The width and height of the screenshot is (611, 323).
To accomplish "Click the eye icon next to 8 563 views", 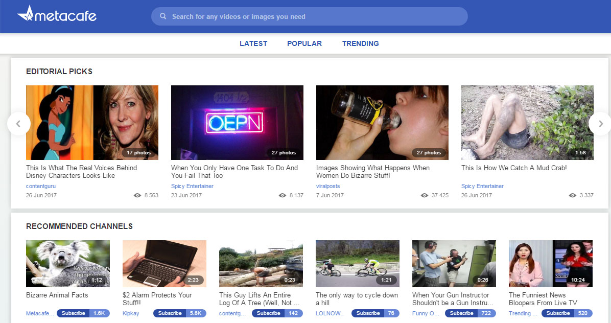I will pos(137,195).
